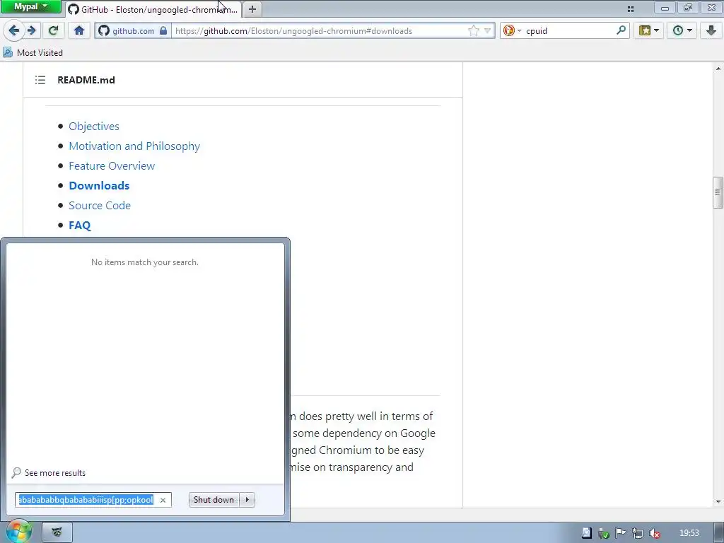Open the DuckDuckGo search engine selector
724x543 pixels.
click(512, 31)
